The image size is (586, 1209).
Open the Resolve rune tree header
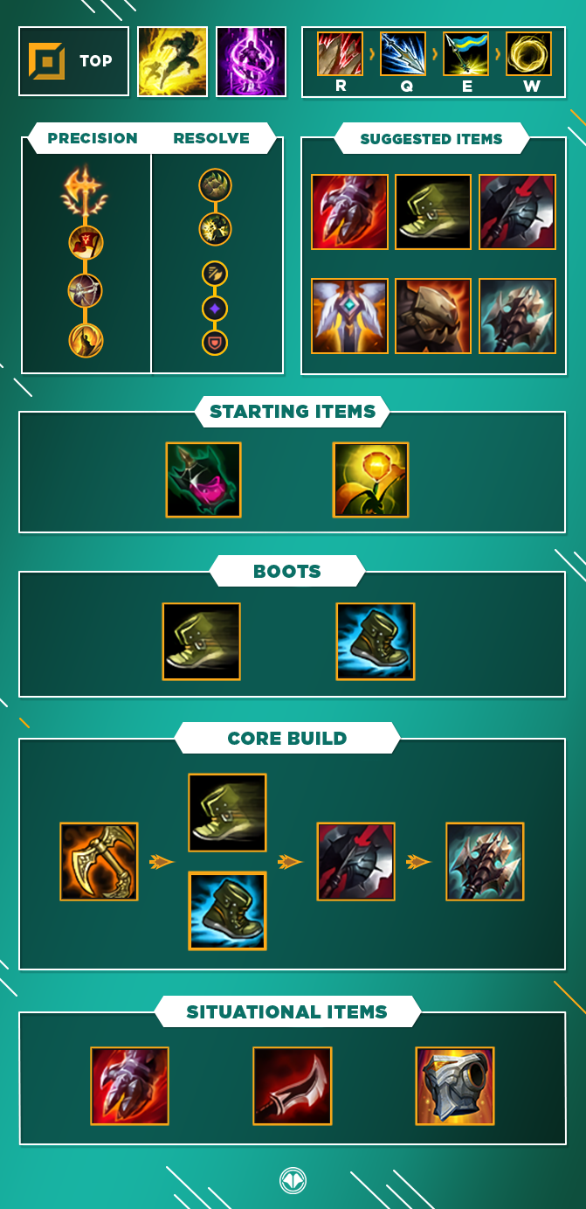(211, 138)
